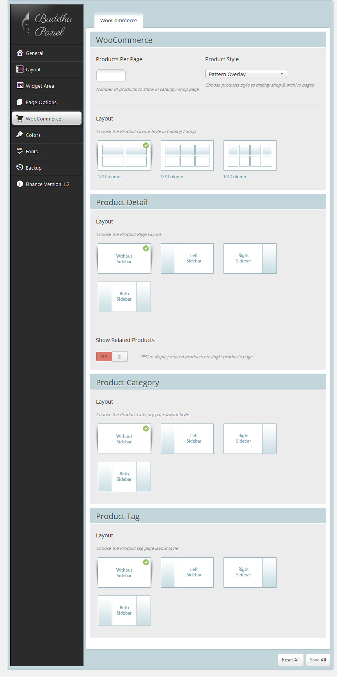This screenshot has width=337, height=677.
Task: Click the Save All button
Action: pos(318,660)
